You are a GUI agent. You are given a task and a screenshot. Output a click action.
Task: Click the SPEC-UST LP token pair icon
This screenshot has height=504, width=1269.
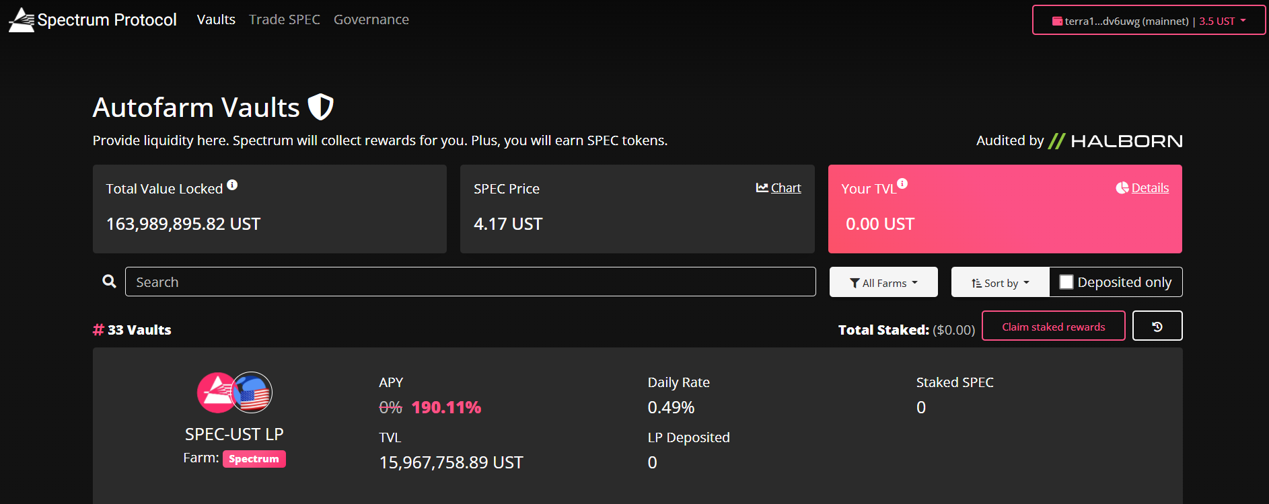point(234,392)
